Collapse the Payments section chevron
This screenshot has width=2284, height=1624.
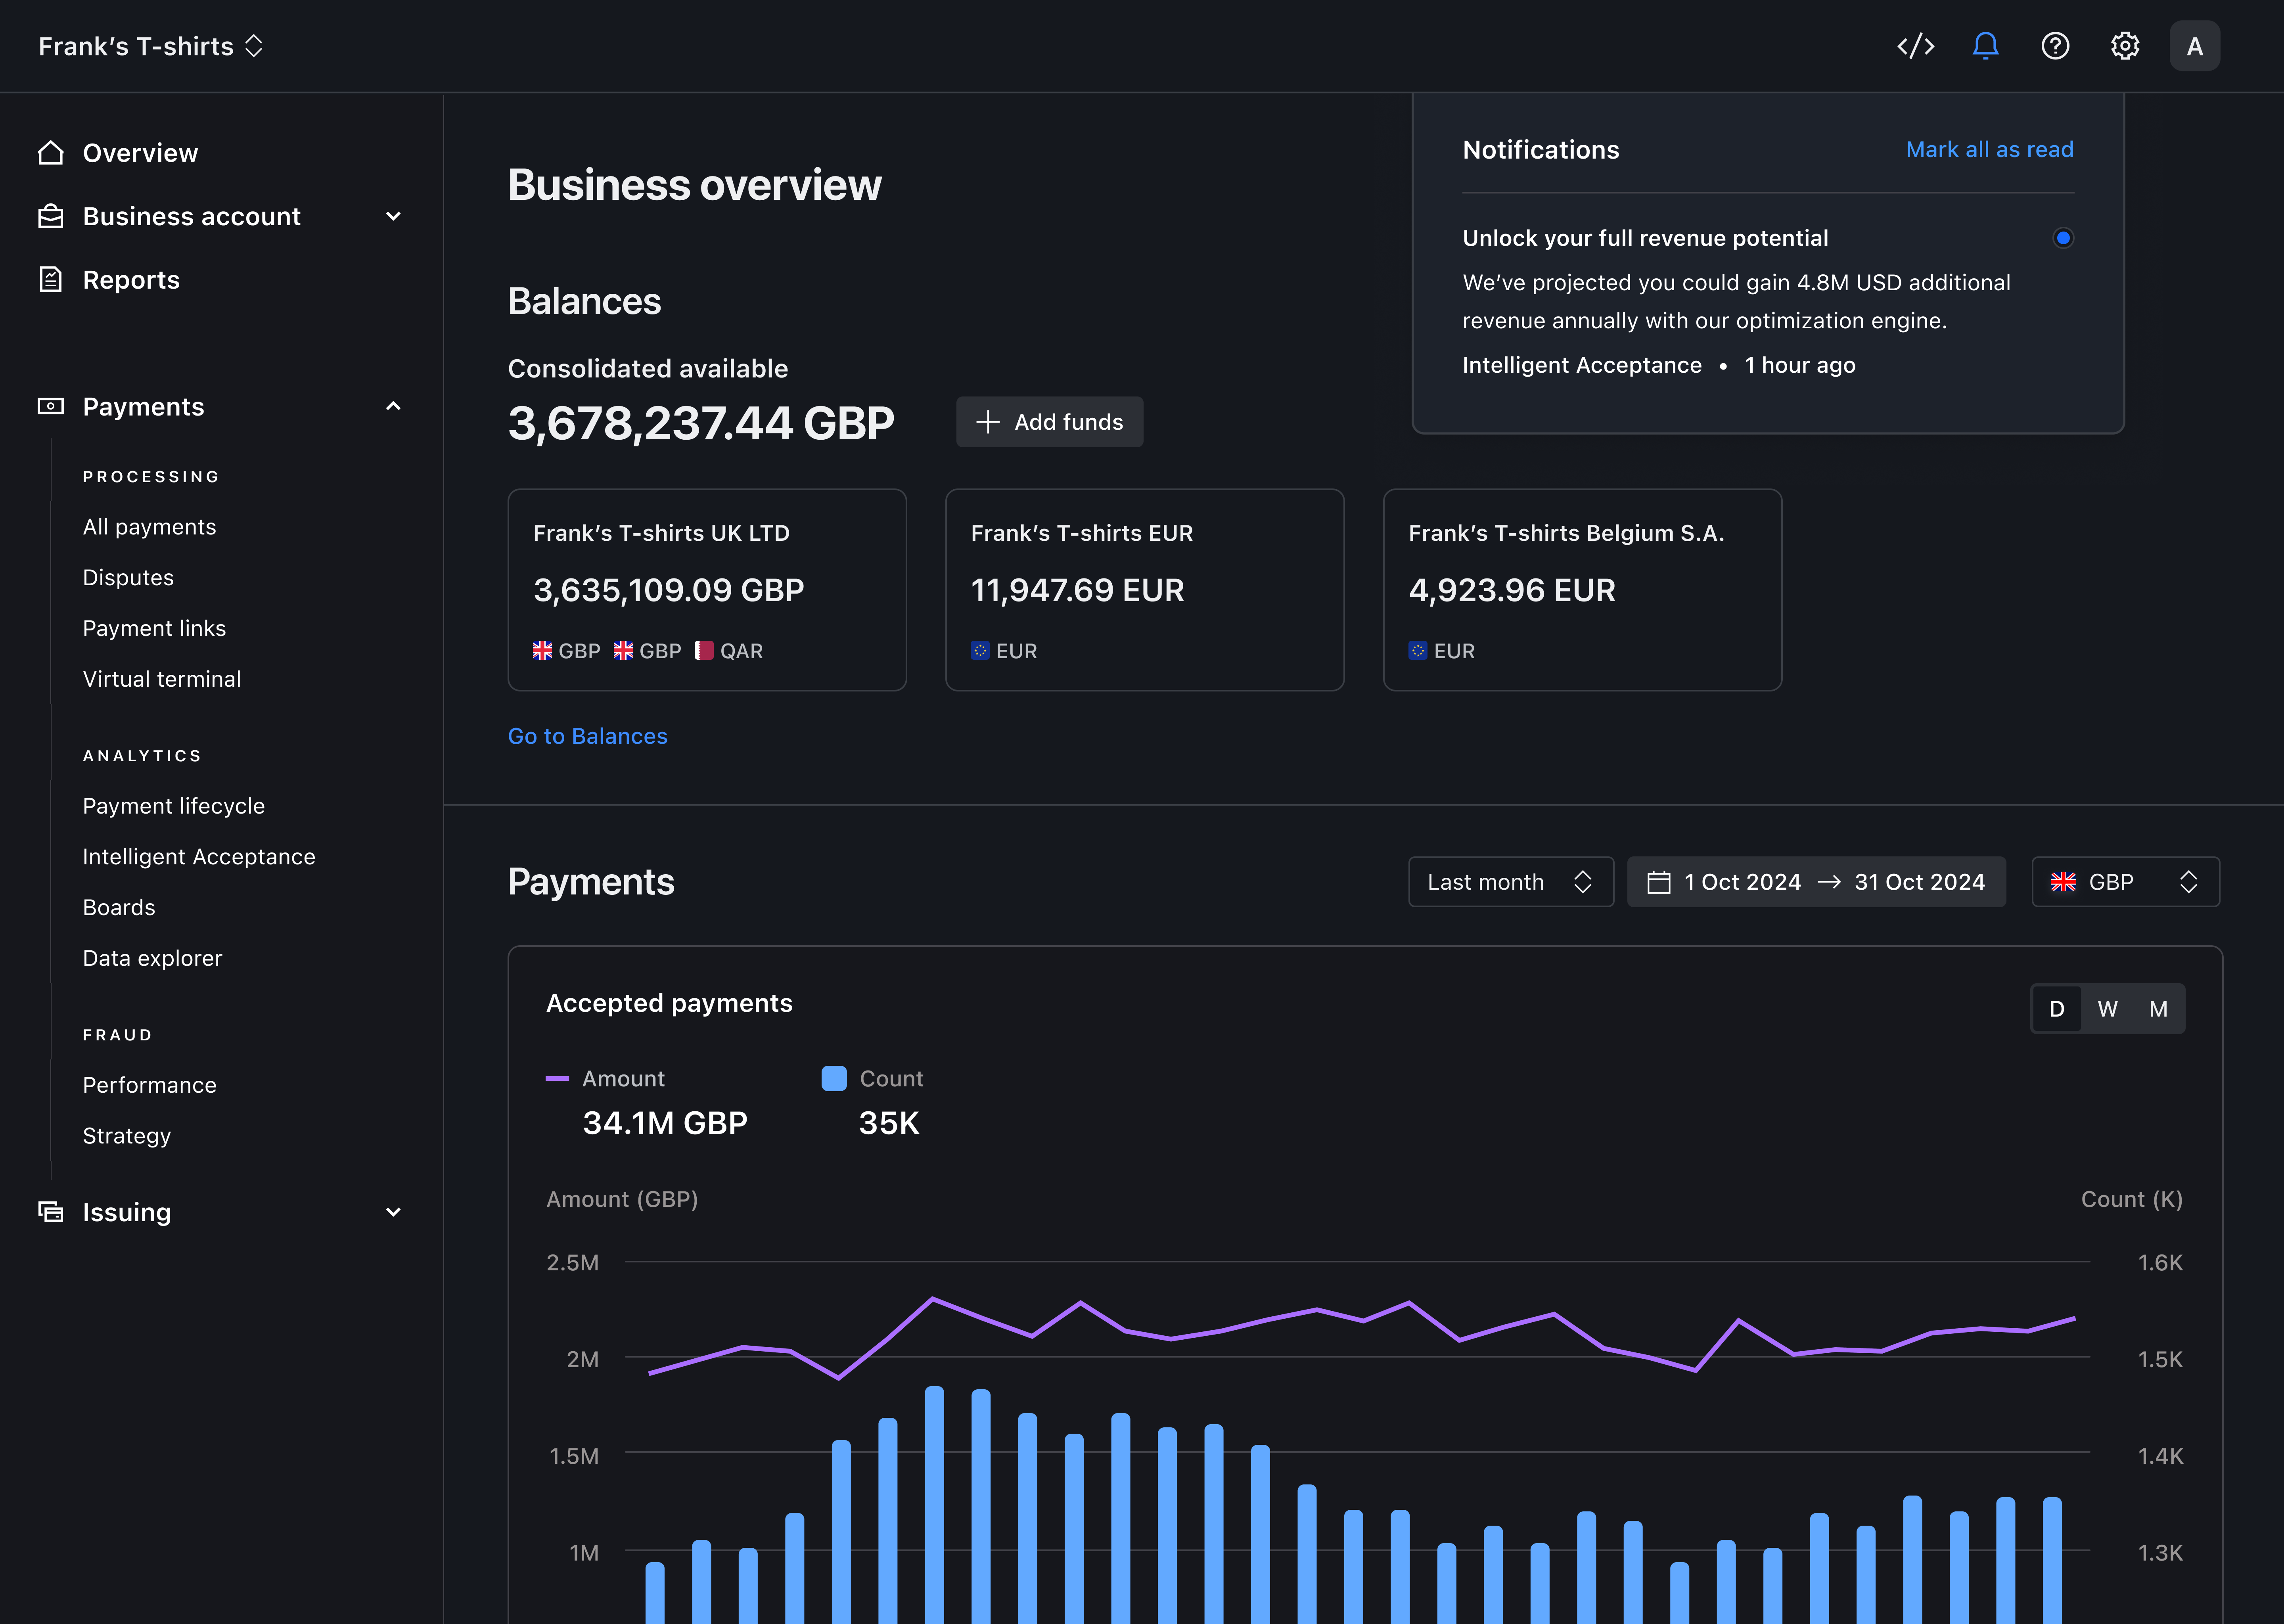(393, 406)
